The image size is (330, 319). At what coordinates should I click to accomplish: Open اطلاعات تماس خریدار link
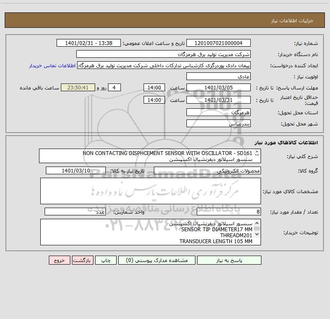[x=52, y=66]
